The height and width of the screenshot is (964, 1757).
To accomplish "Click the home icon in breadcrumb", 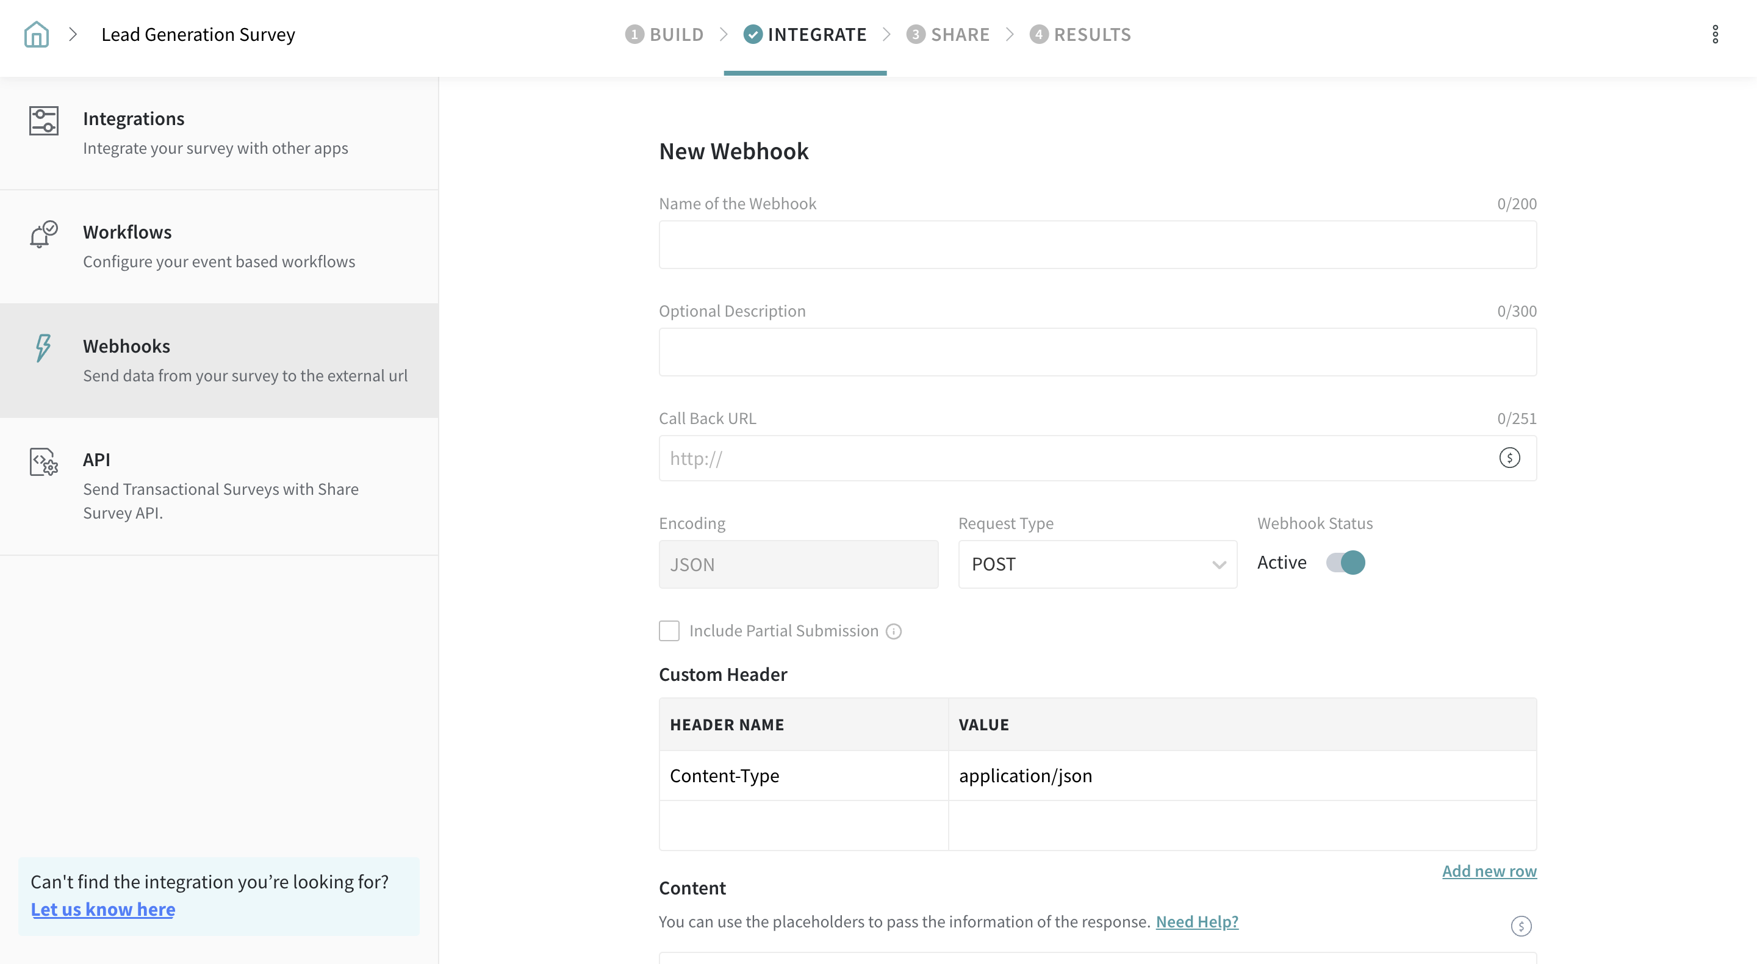I will click(x=36, y=34).
